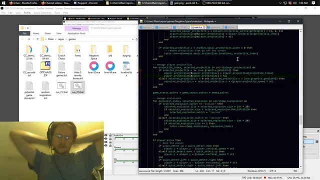Open Explorer recent locations dropdown arrow
Screen dimensions: 320x180
pos(33,39)
